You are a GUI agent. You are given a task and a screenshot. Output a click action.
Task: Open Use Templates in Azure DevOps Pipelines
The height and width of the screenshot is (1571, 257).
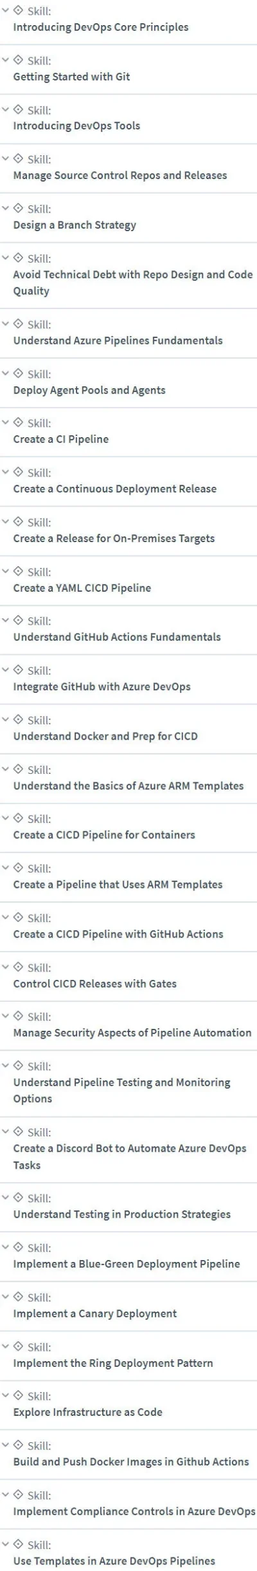tap(114, 1561)
